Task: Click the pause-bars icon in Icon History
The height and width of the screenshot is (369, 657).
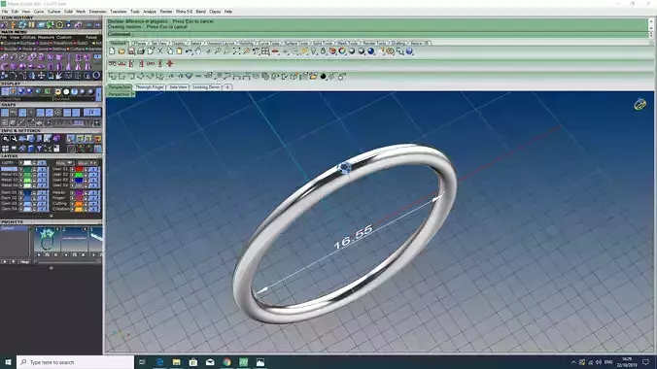Action: (32, 25)
